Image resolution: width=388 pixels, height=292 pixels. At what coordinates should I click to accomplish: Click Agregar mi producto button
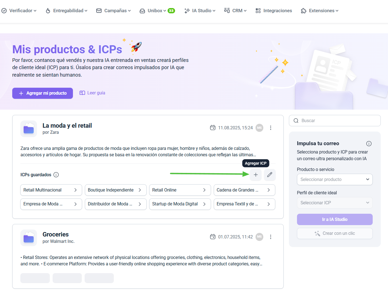[x=43, y=93]
